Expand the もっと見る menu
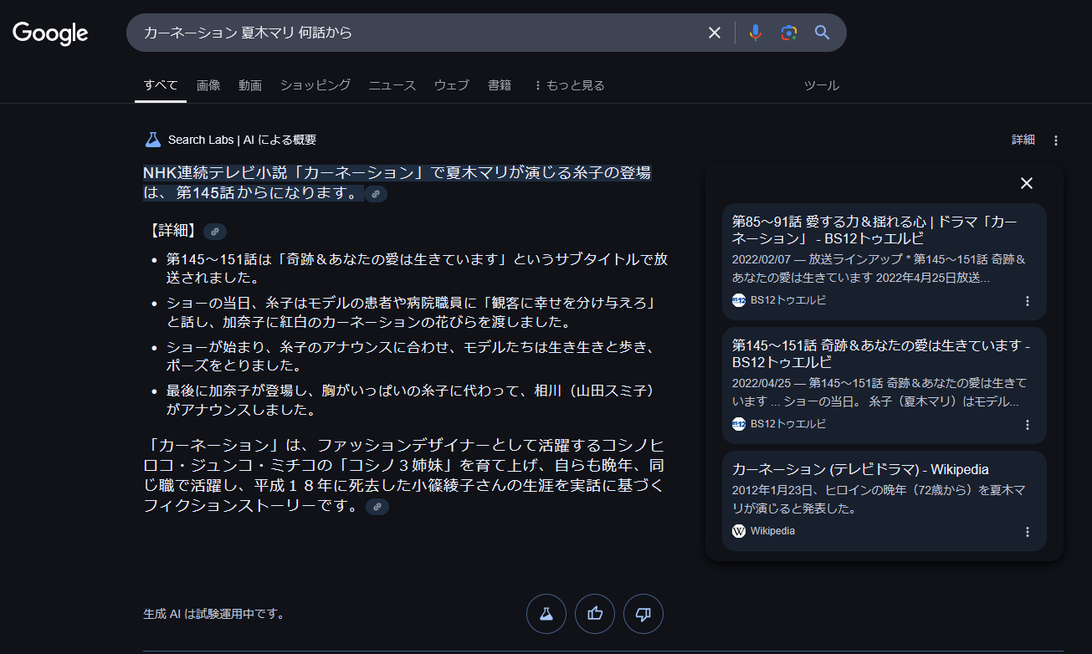 point(569,85)
